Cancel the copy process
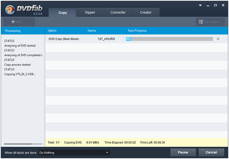Screen dimensions: 229x159 (x=211, y=153)
